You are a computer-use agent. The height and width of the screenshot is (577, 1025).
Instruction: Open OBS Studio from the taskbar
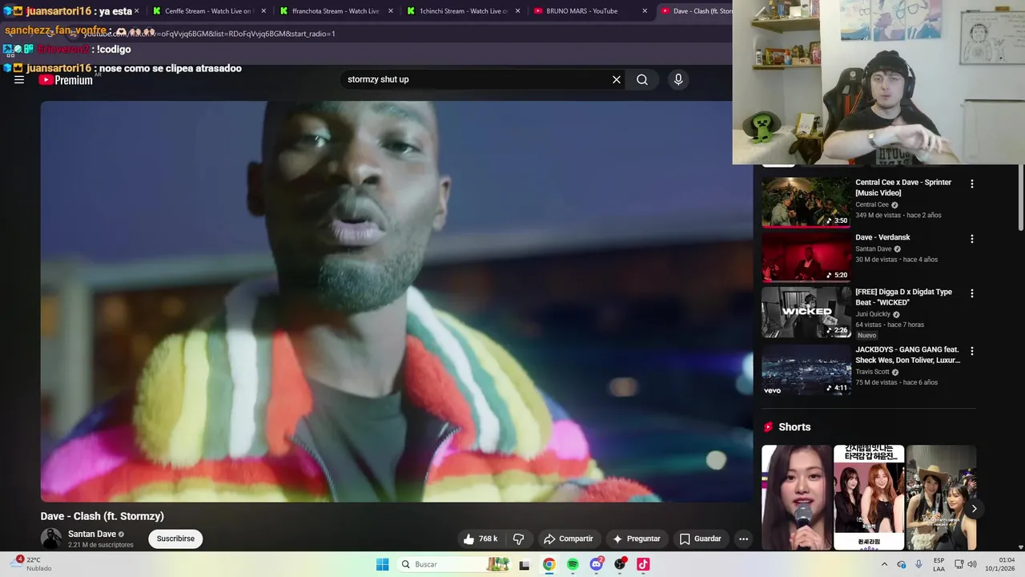pos(620,564)
